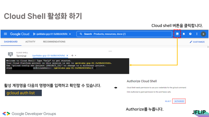209x117 pixels.
Task: Open the hamburger navigation menu
Action: coord(5,34)
